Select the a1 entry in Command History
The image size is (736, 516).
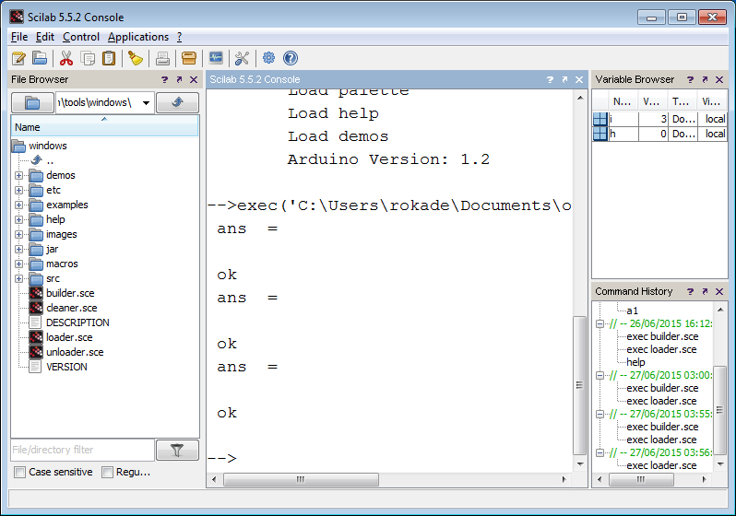click(x=633, y=311)
